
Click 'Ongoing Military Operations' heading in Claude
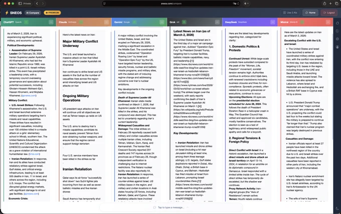[76, 98]
